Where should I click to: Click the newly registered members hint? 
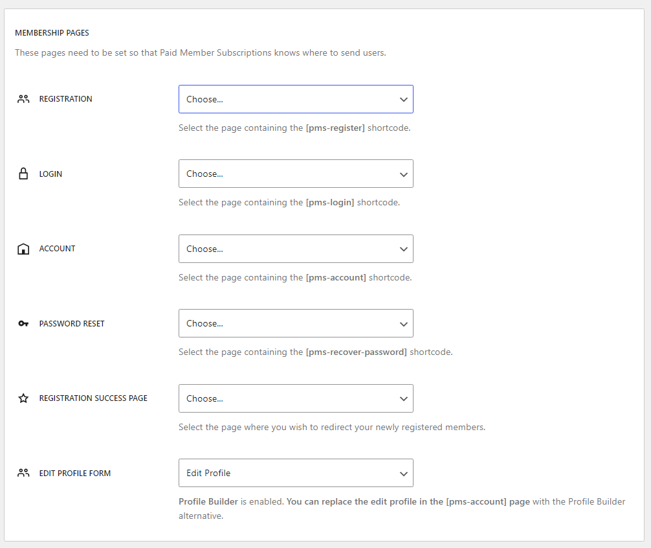tap(332, 427)
